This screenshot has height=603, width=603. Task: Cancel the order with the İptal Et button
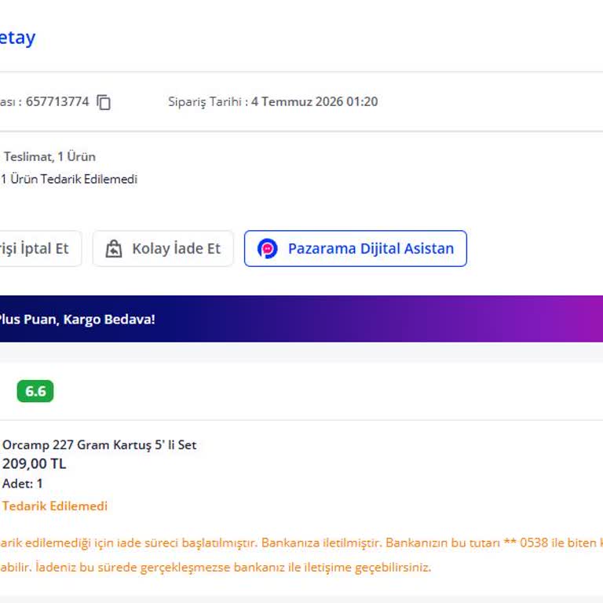pyautogui.click(x=40, y=248)
